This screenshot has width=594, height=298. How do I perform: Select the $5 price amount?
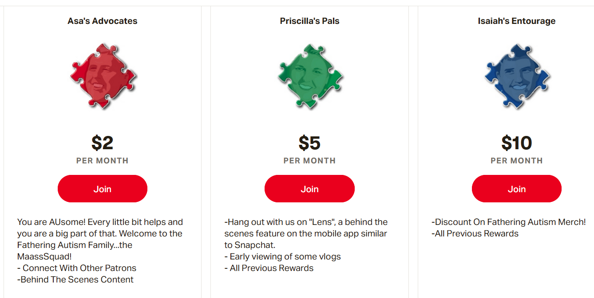[x=309, y=143]
